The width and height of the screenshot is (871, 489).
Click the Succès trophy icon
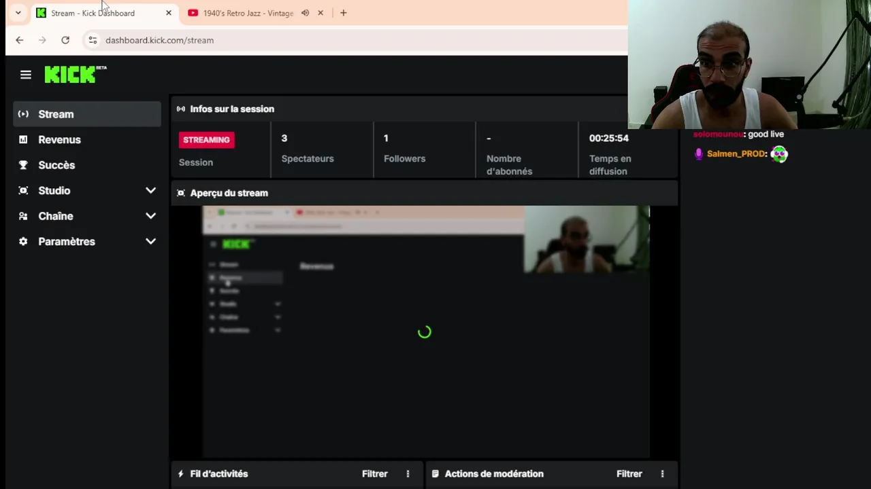click(x=23, y=165)
